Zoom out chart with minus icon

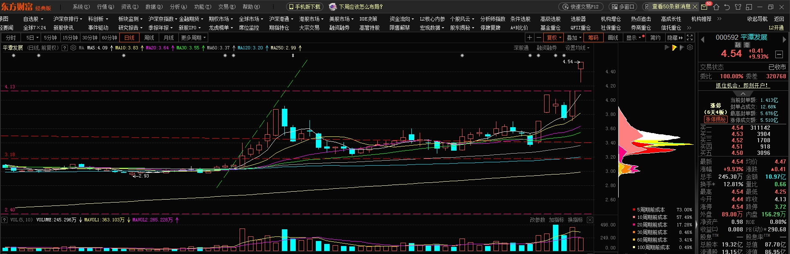[x=539, y=38]
